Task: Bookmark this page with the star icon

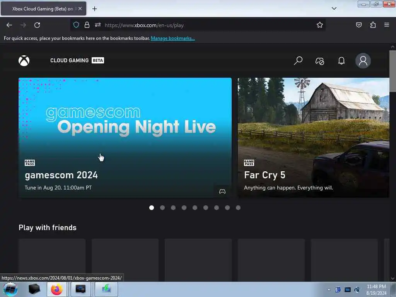Action: (320, 25)
